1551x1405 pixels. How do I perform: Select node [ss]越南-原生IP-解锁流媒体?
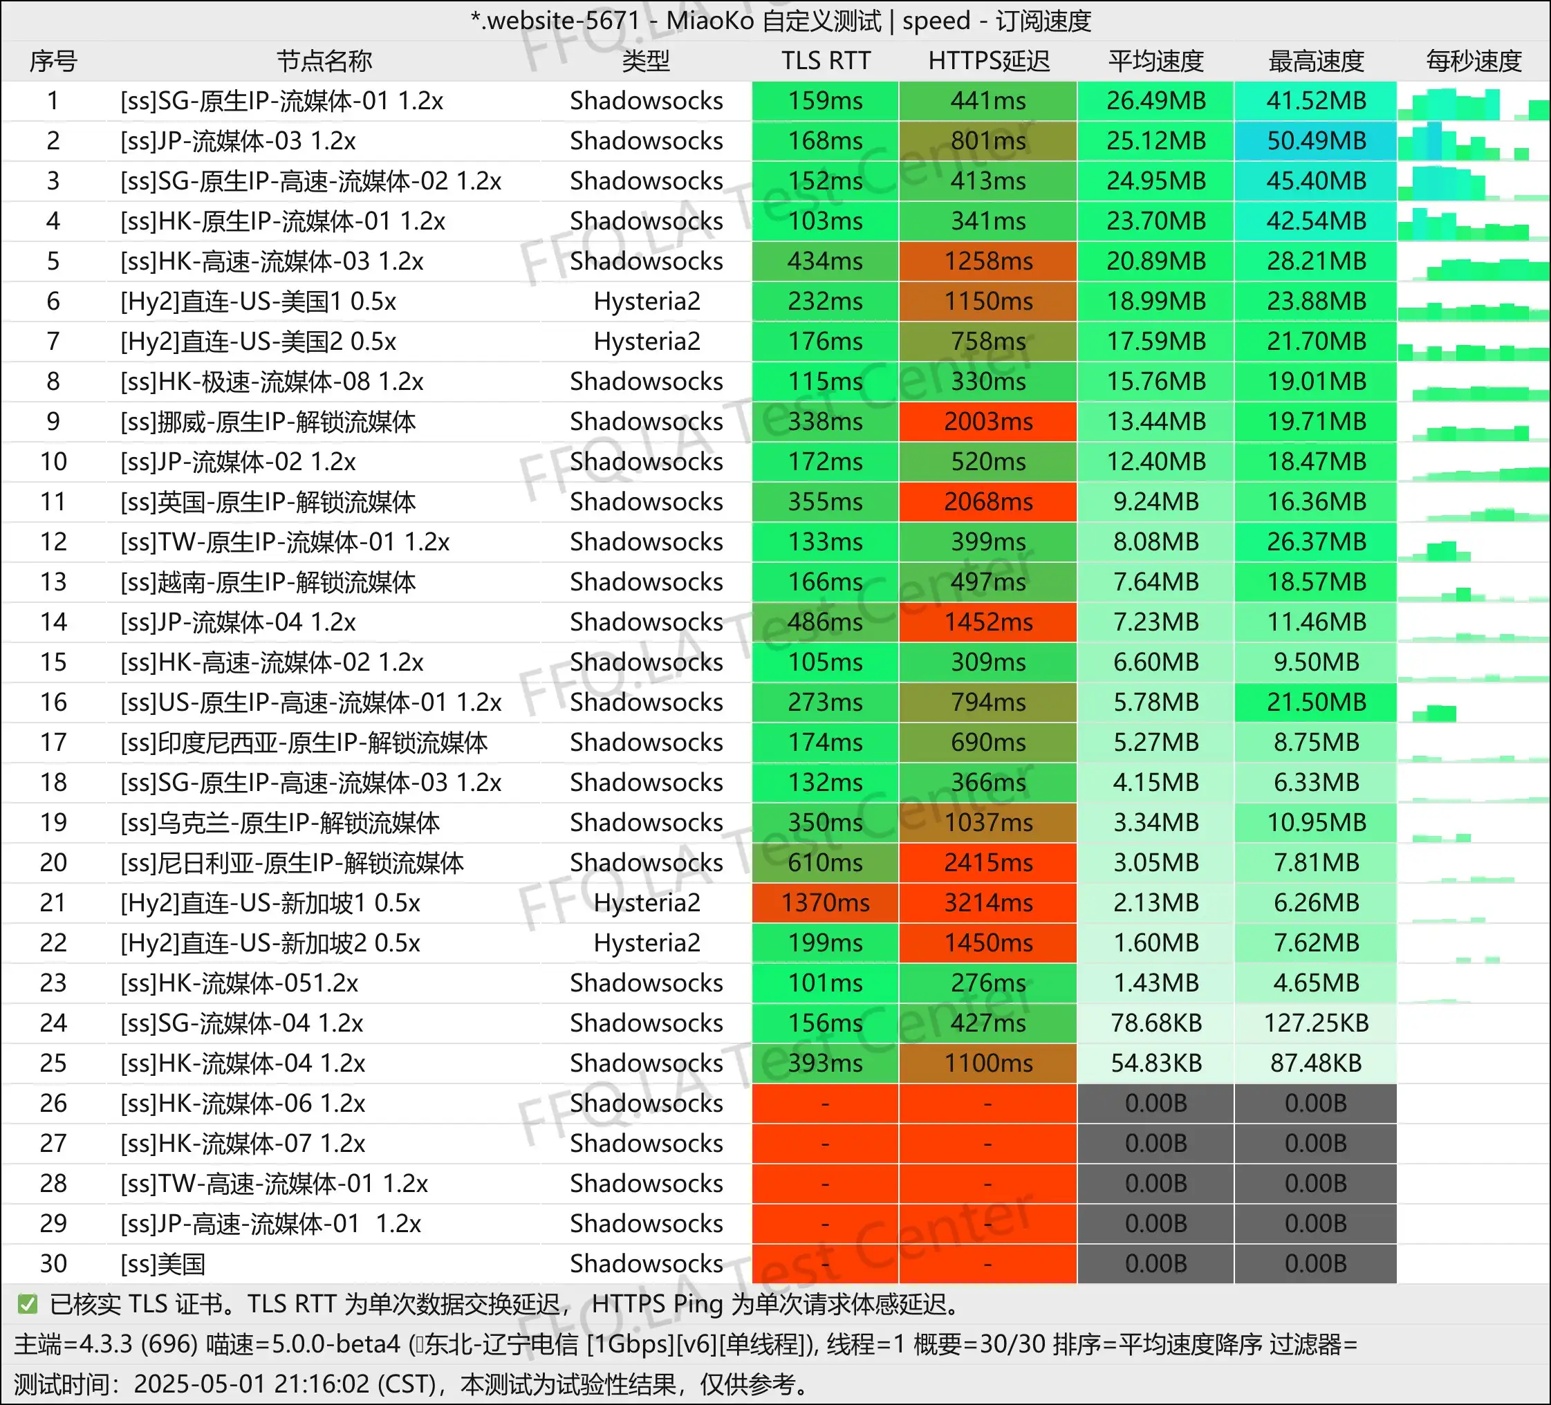[x=268, y=581]
